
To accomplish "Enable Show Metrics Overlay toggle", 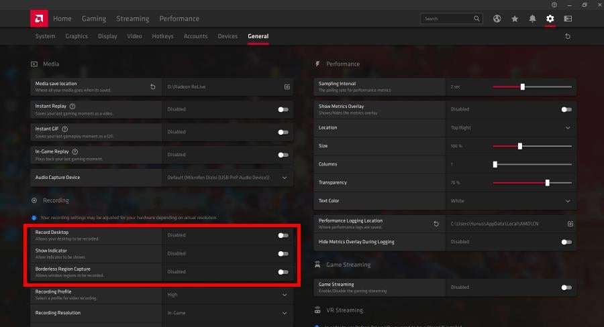I will coord(567,109).
